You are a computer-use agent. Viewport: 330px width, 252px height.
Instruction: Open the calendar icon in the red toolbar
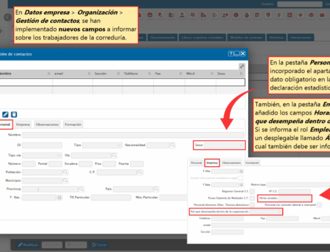[150, 15]
